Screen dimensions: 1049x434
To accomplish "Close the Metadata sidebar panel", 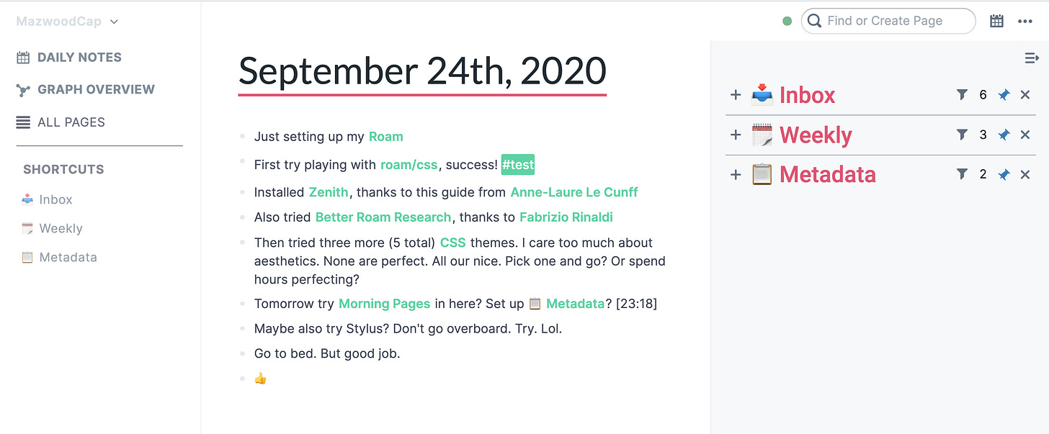I will pos(1025,174).
